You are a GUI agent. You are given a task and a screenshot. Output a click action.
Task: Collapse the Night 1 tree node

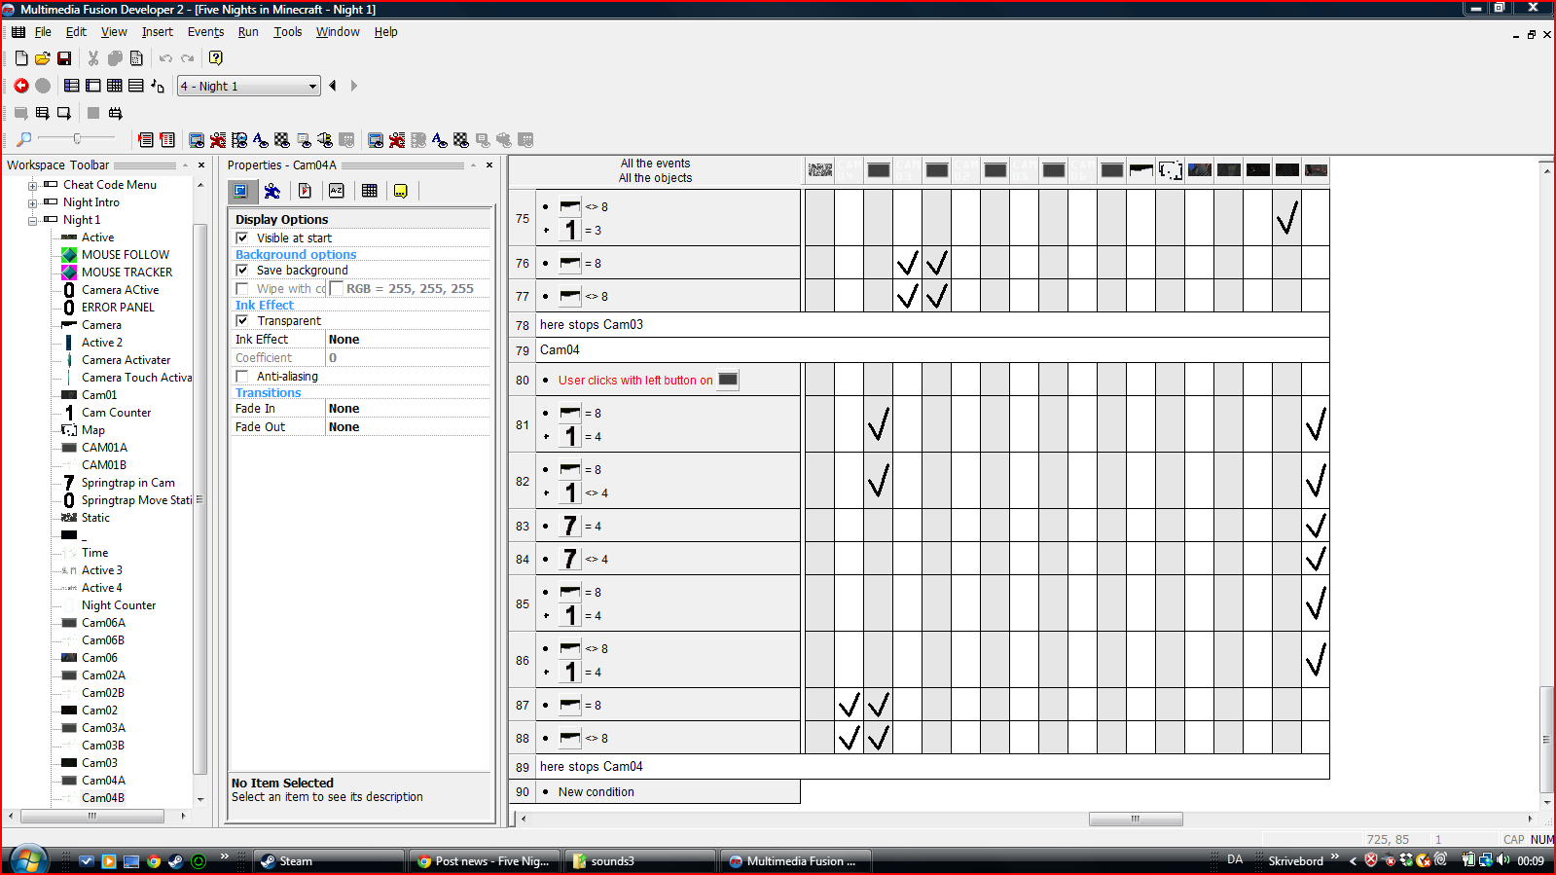click(32, 220)
